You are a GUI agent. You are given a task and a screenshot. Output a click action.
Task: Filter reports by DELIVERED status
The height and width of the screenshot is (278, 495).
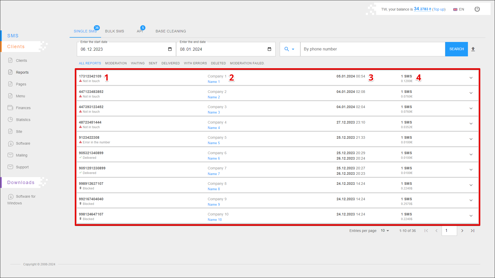click(170, 63)
